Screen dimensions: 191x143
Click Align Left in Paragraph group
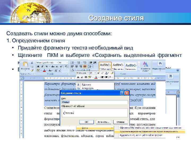(72, 66)
